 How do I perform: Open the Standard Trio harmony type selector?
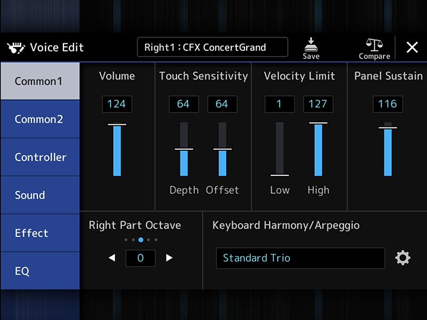tap(301, 258)
